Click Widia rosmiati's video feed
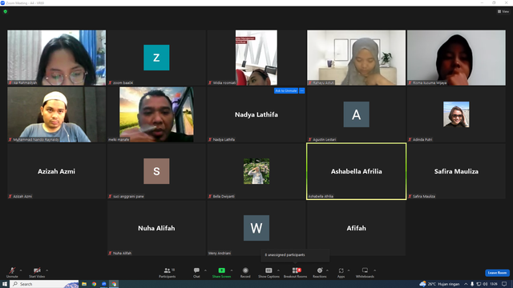The image size is (513, 288). click(256, 58)
